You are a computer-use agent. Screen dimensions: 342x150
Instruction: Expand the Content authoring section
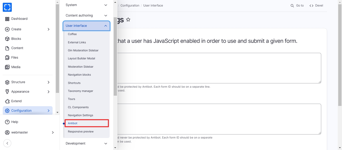(86, 16)
